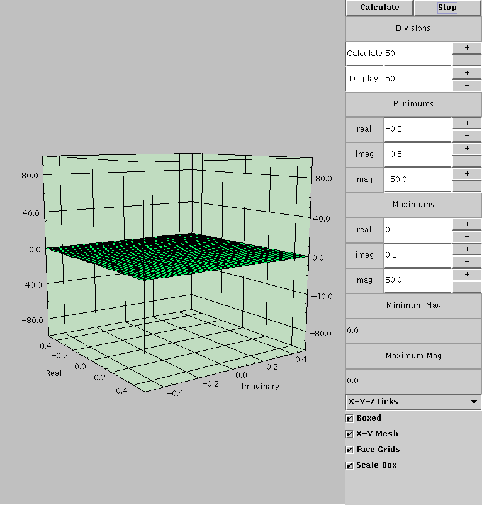Increase the Calculate divisions with plus

[467, 48]
